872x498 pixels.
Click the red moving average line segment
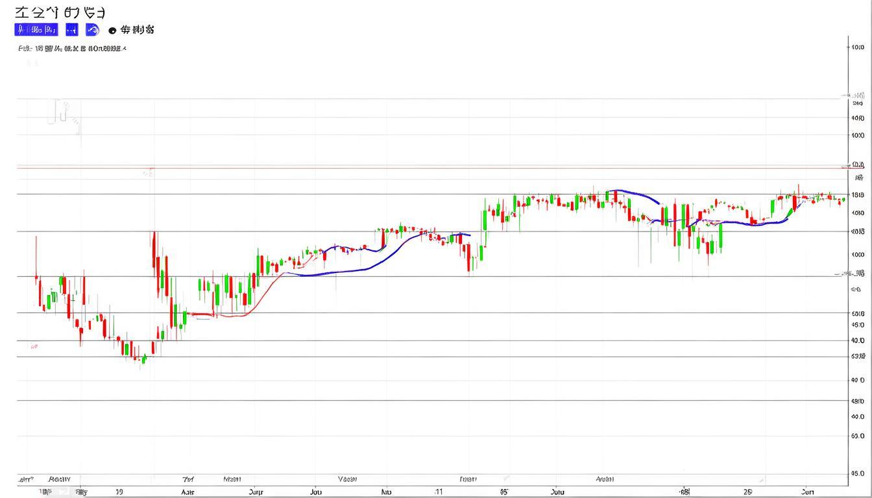pyautogui.click(x=260, y=298)
